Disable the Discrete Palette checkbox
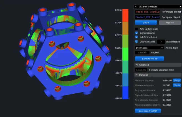This screenshot has width=182, height=117. tap(136, 42)
